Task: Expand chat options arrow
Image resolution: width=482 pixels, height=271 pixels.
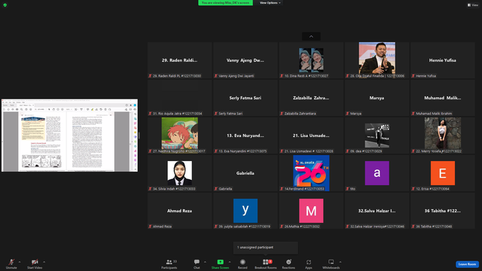Action: 205,262
